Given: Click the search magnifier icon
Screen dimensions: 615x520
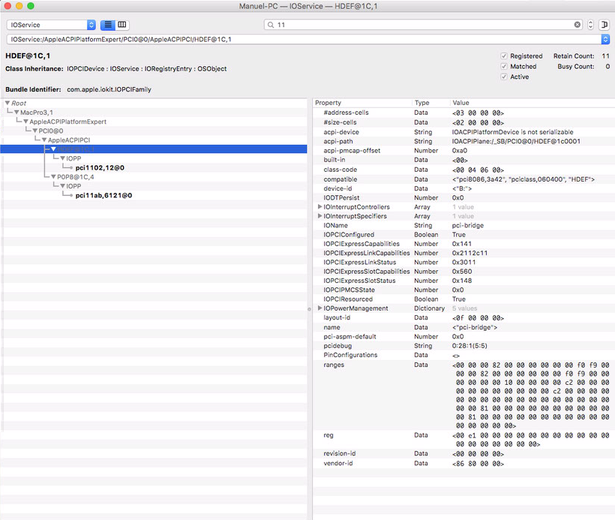Looking at the screenshot, I should [270, 25].
